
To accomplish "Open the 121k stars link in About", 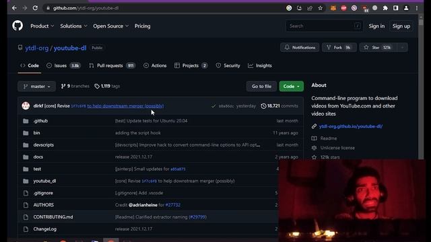I will (329, 157).
